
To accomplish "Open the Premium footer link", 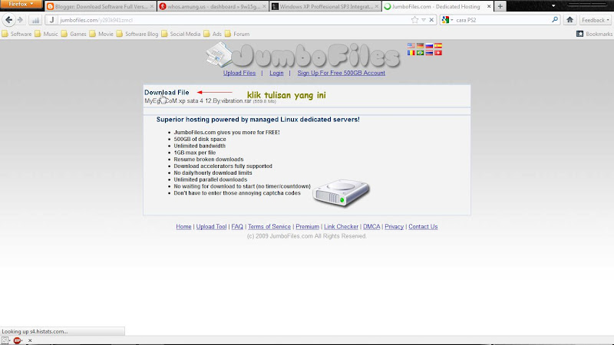I will 308,226.
